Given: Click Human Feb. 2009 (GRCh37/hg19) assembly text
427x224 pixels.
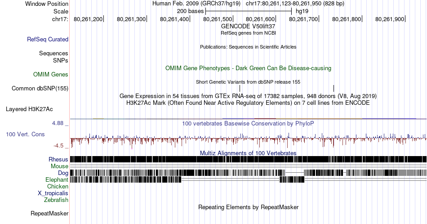Looking at the screenshot, I should point(196,4).
